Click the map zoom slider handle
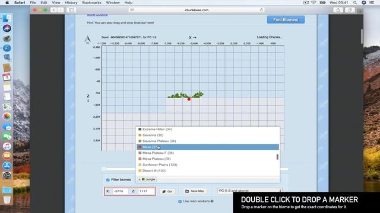380x213 pixels. (104, 169)
